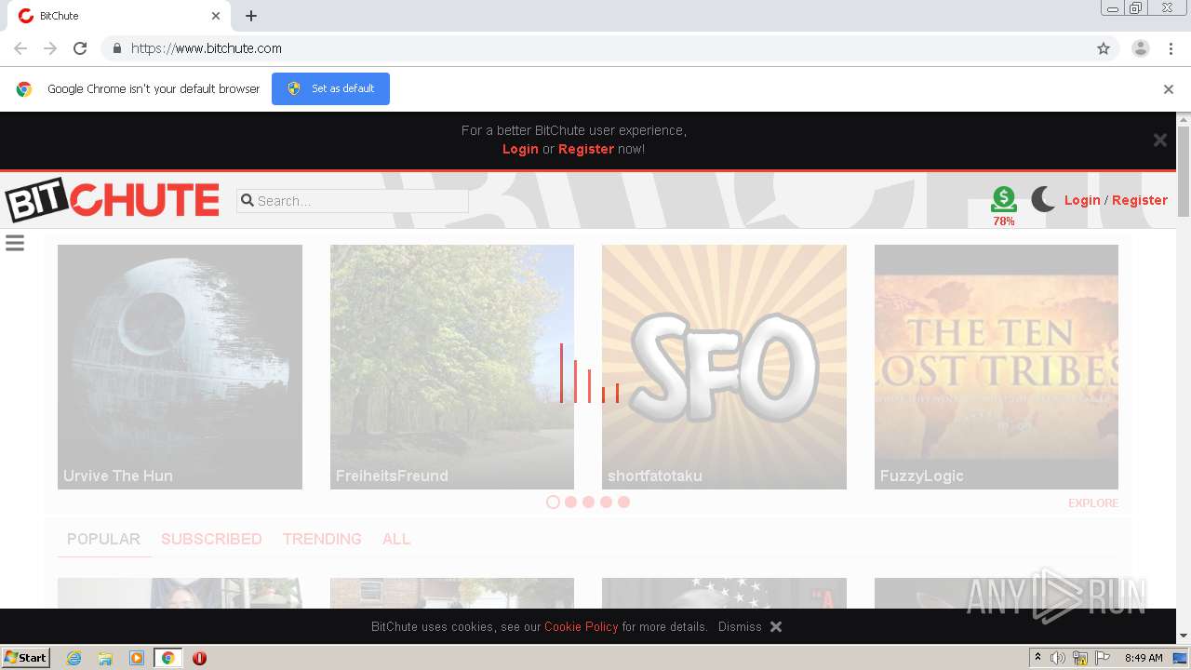Viewport: 1191px width, 670px height.
Task: Click the address bar URL
Action: click(207, 48)
